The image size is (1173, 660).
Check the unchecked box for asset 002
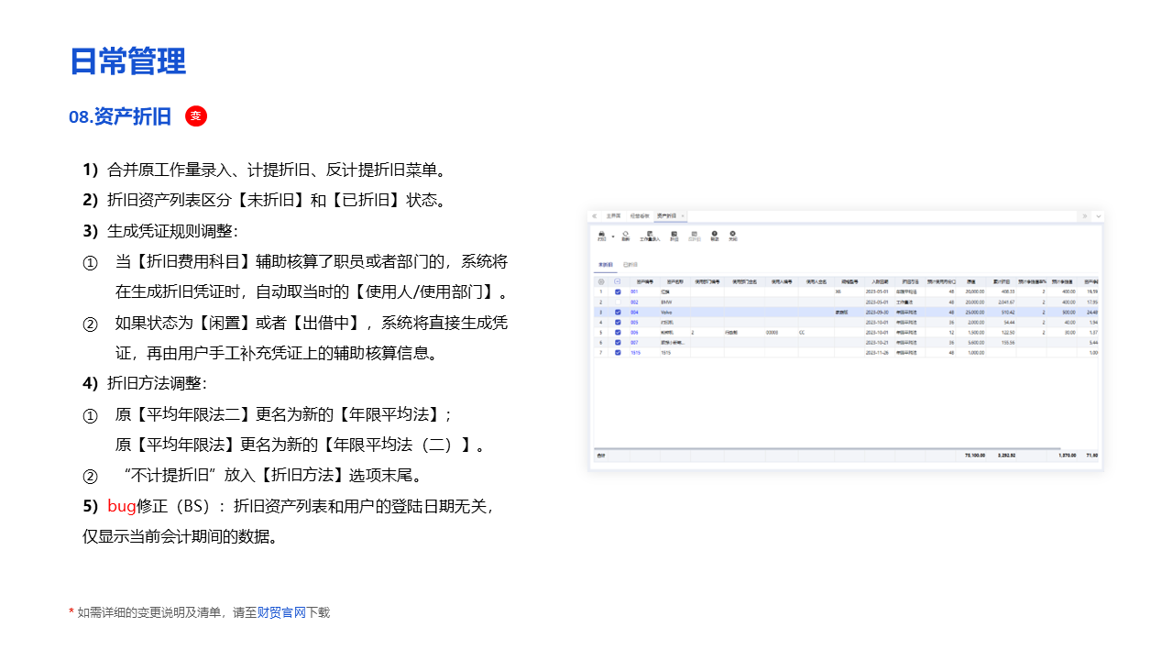click(618, 302)
